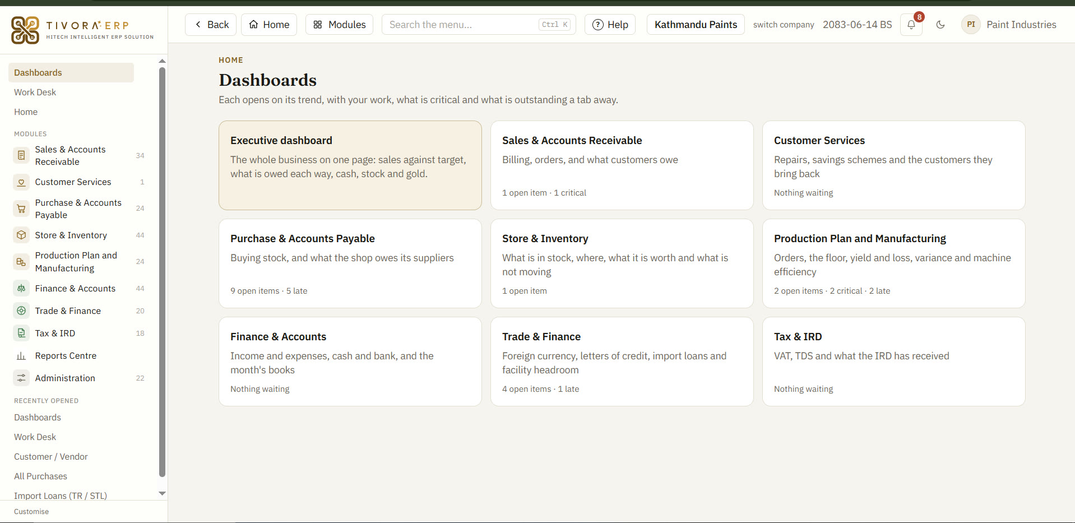The height and width of the screenshot is (523, 1075).
Task: Open the notifications bell
Action: 911,25
